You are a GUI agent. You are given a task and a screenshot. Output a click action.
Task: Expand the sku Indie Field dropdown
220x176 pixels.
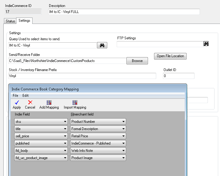tap(41, 122)
